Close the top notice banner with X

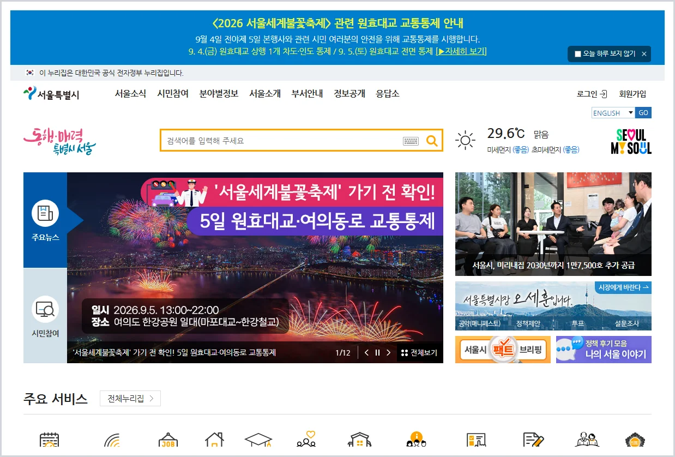tap(644, 53)
